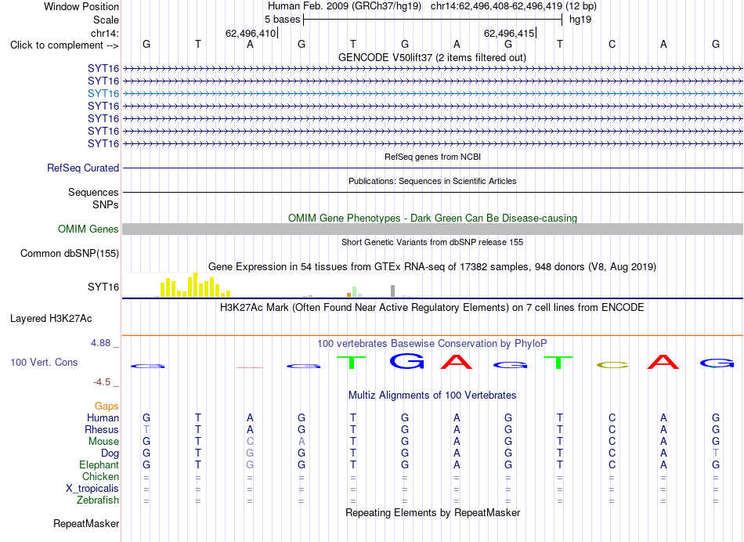
Task: Click the 4.88 upper scale value
Action: pos(100,343)
